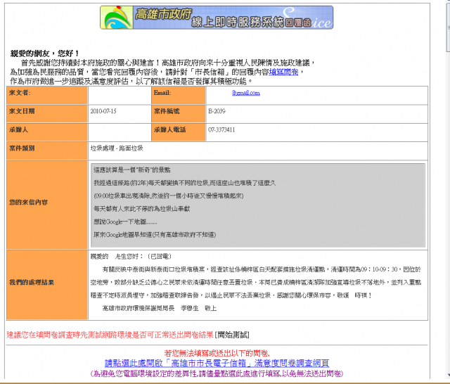Click the 案件類別 header cell
The height and width of the screenshot is (384, 450).
pyautogui.click(x=47, y=151)
